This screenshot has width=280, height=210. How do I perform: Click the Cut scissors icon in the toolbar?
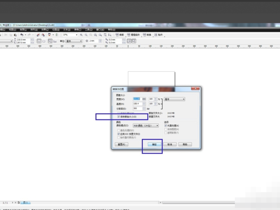pyautogui.click(x=6, y=35)
